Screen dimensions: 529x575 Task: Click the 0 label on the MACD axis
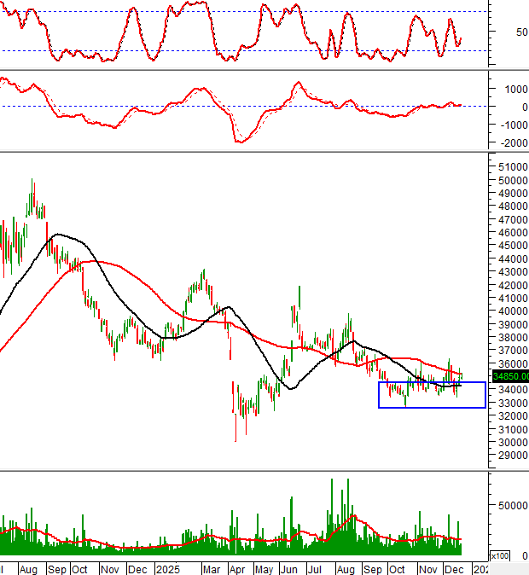pos(522,107)
